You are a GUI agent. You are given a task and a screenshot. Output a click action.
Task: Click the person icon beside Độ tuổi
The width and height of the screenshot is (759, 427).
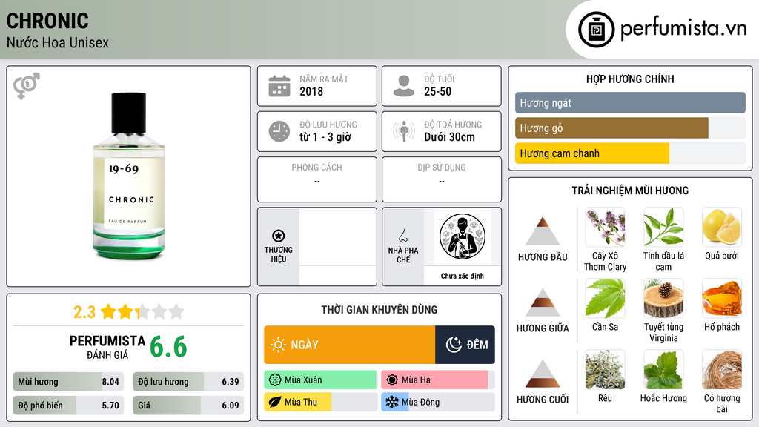click(404, 86)
